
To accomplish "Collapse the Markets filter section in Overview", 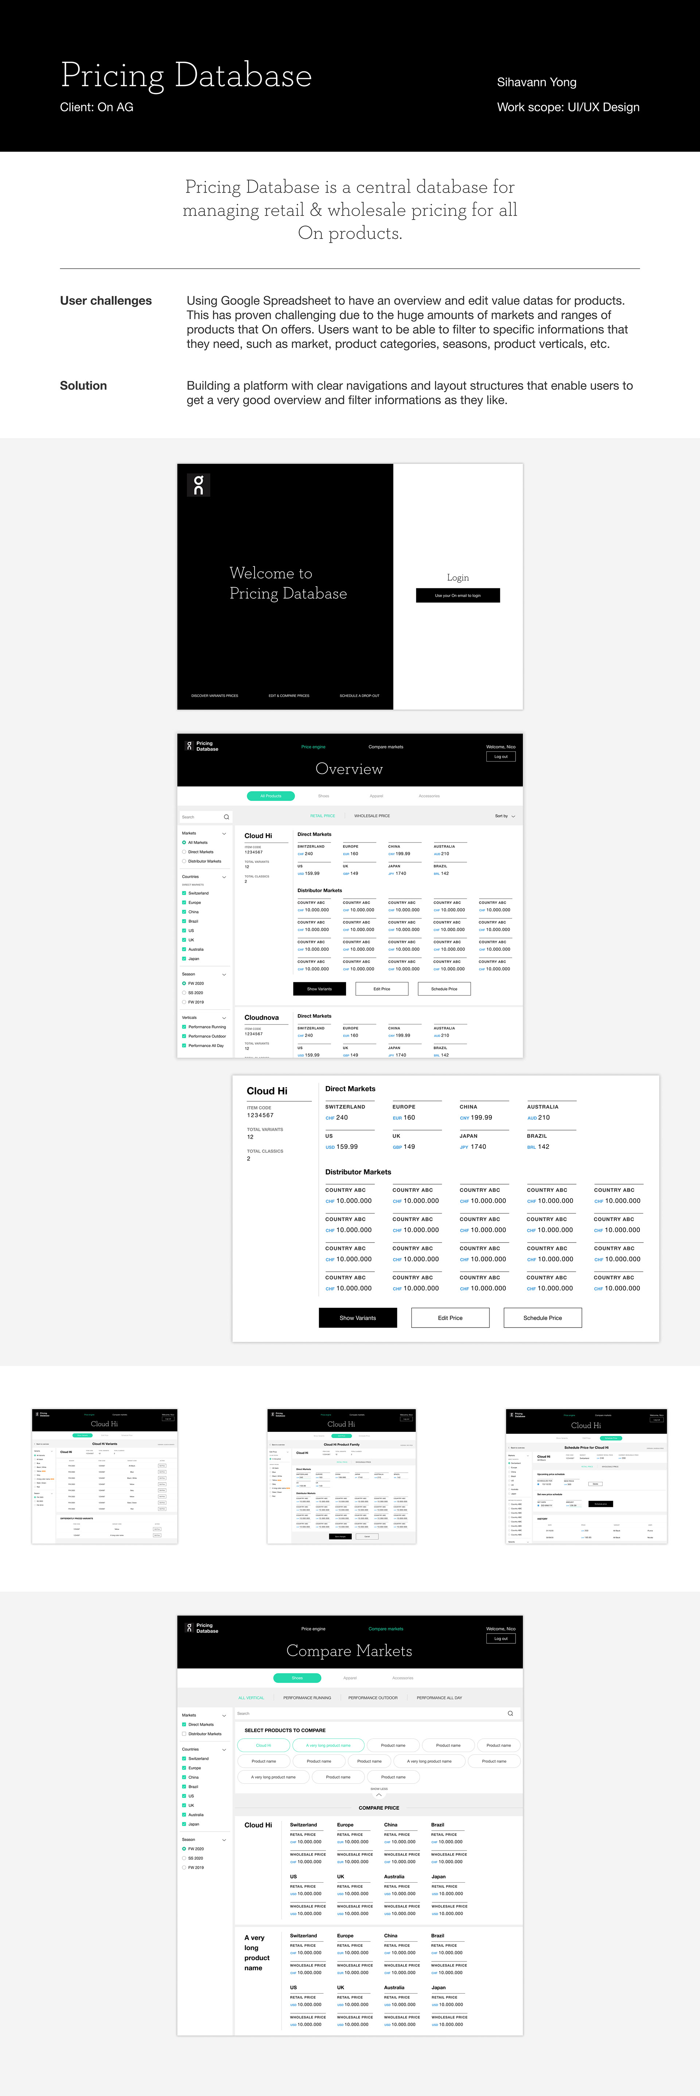I will pos(224,833).
